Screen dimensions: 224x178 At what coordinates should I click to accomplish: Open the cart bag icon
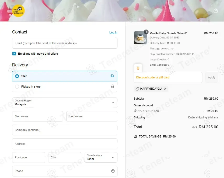[x=216, y=11]
